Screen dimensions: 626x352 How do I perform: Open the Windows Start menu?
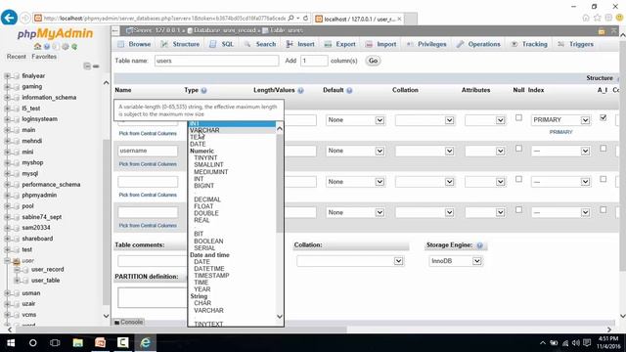click(11, 343)
